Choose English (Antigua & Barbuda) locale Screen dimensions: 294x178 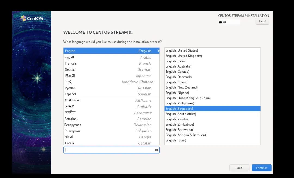point(212,135)
